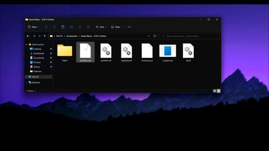Collapse the Quick access tree node
Image resolution: width=269 pixels, height=151 pixels.
[26, 44]
